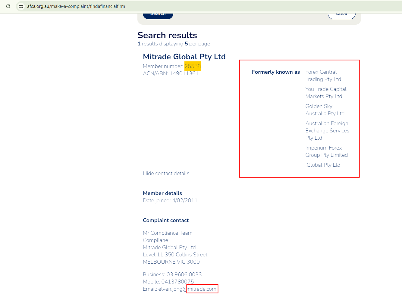Click the mobile number 0413780075
402x294 pixels.
(x=177, y=282)
